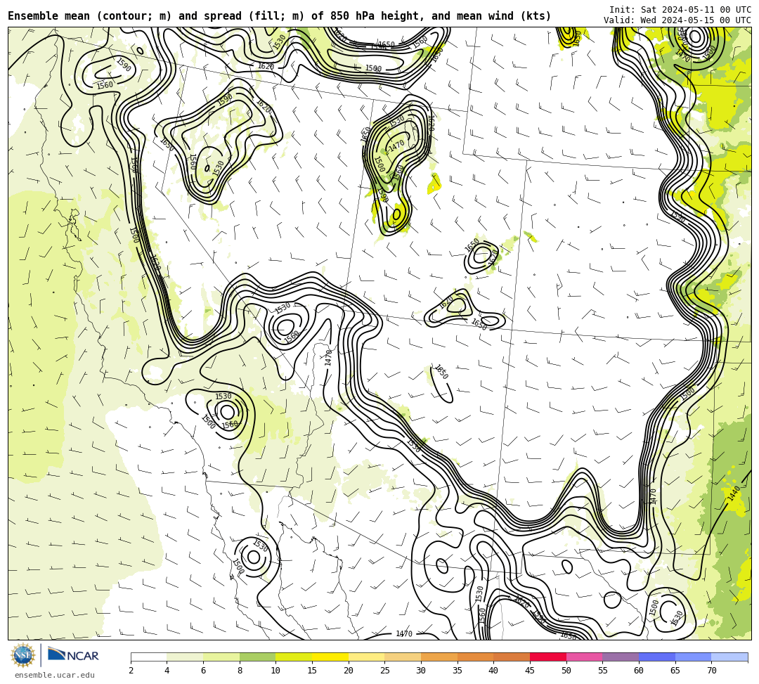Viewport: 759px width, 684px height.
Task: Click the legend tick label 35
Action: point(458,671)
